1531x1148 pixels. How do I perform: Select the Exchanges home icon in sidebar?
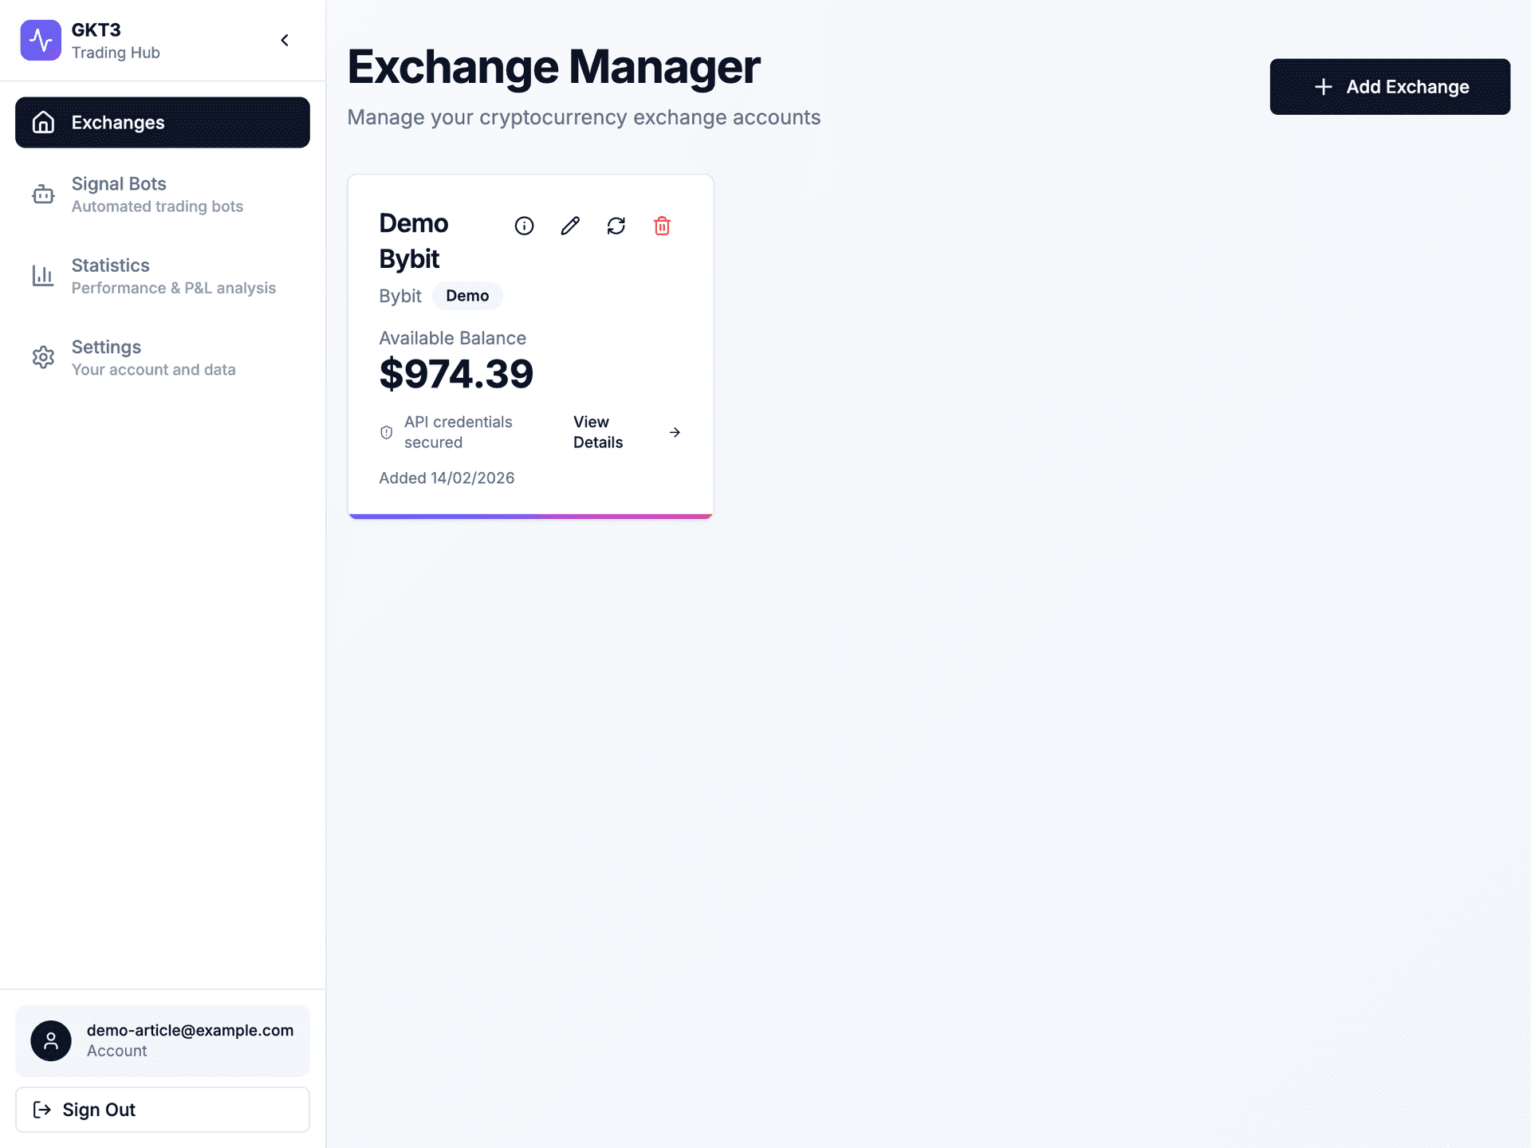pyautogui.click(x=42, y=122)
